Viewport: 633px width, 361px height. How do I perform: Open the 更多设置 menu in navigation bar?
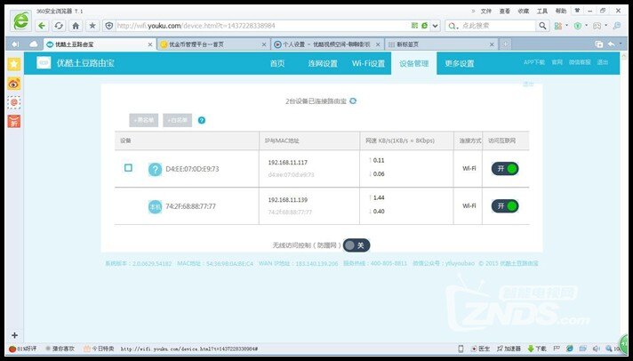tap(460, 64)
